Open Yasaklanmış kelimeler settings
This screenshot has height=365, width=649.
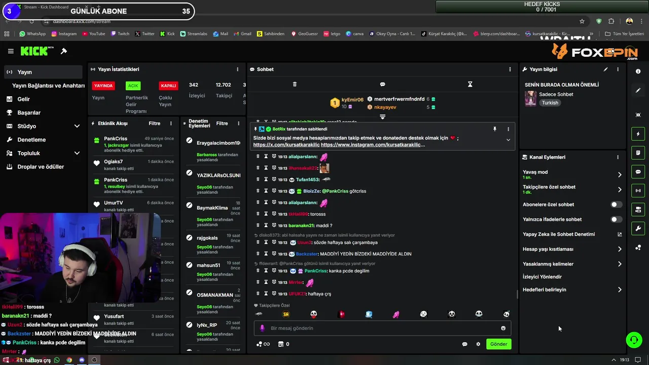(x=572, y=264)
